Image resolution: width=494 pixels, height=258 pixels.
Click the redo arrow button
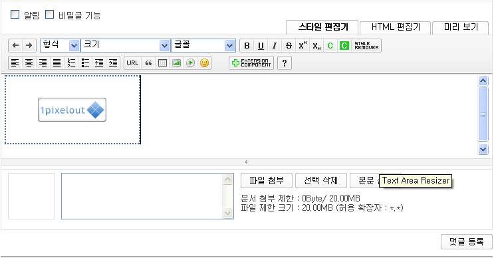tap(29, 45)
